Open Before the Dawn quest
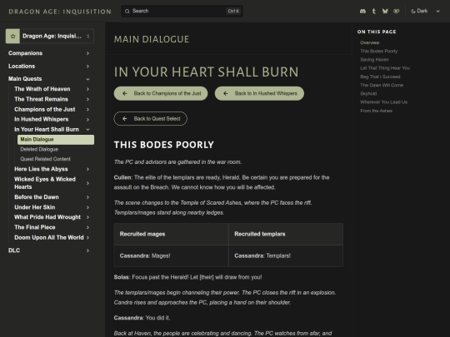Screen dimensions: 450x337 37,197
